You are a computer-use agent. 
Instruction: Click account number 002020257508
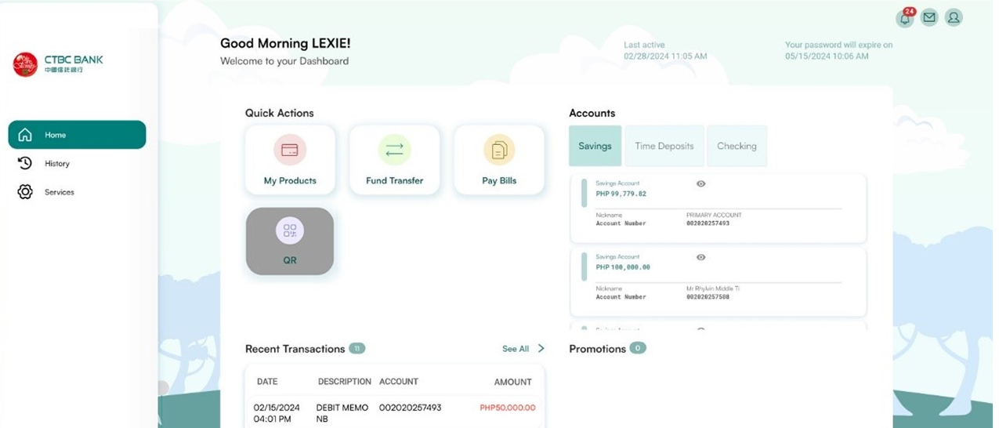(708, 297)
